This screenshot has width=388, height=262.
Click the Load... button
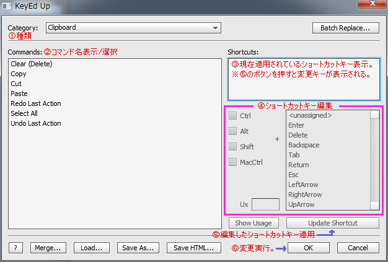92,248
